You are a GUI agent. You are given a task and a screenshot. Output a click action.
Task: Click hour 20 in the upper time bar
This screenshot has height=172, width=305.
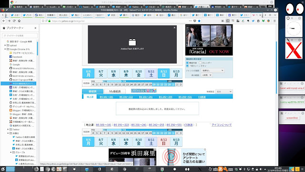pyautogui.click(x=154, y=85)
